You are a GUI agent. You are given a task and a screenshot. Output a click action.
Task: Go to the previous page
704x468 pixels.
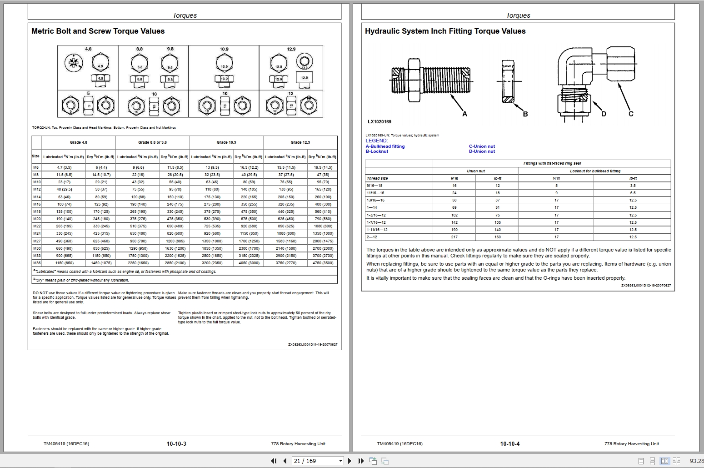coord(285,461)
